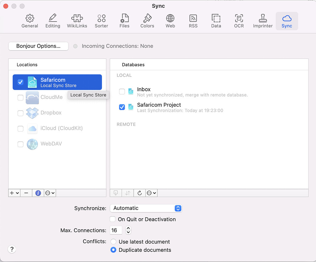The image size is (316, 262).
Task: Open the Bonjour Options dialog
Action: click(38, 46)
